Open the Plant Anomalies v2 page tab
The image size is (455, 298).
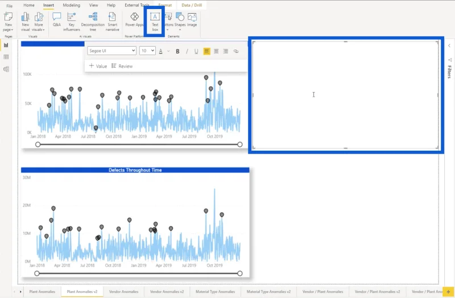82,292
